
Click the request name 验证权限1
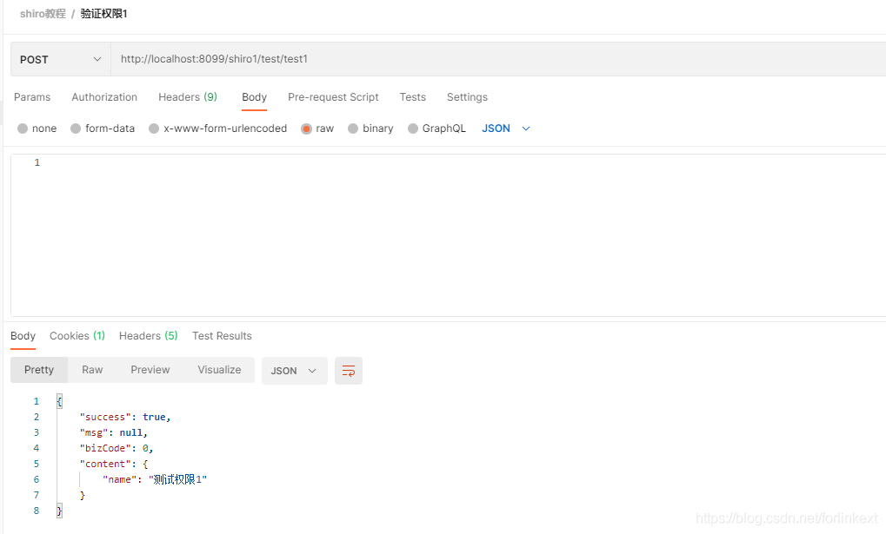coord(104,14)
